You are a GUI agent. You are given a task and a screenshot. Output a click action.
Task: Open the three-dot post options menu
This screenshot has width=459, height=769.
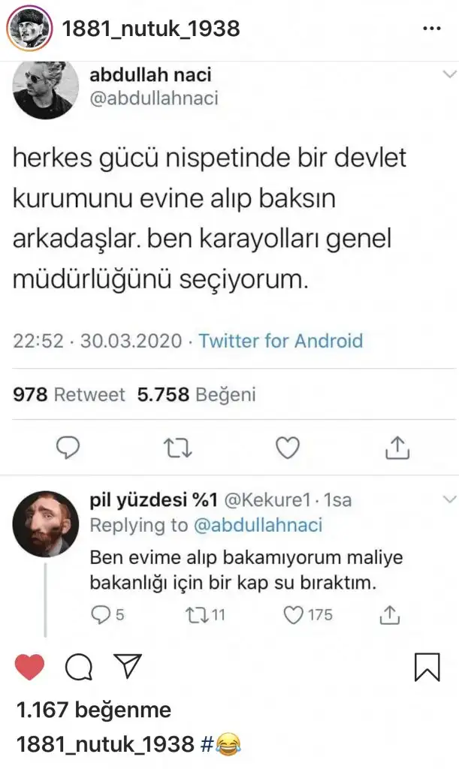click(x=432, y=29)
